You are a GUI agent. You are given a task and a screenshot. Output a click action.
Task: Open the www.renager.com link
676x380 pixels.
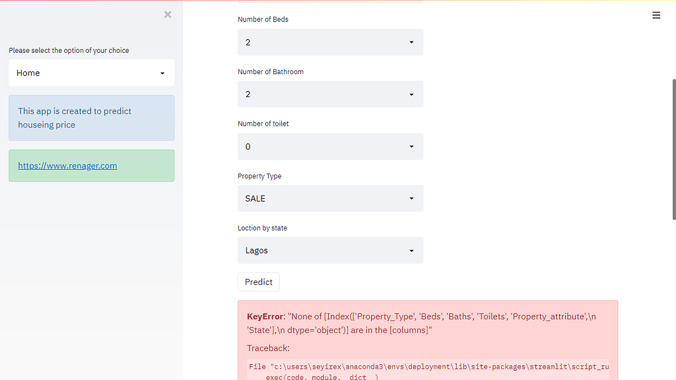67,166
